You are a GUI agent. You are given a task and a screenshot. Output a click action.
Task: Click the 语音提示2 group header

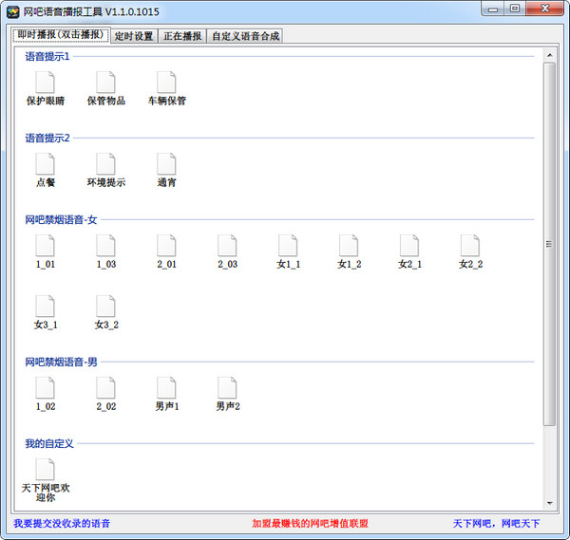47,139
